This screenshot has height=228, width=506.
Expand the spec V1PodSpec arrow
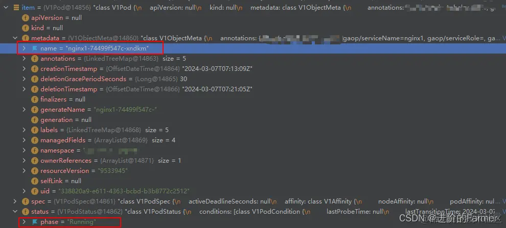(x=15, y=201)
